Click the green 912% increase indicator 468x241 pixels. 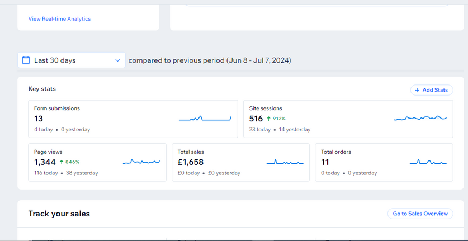(276, 119)
